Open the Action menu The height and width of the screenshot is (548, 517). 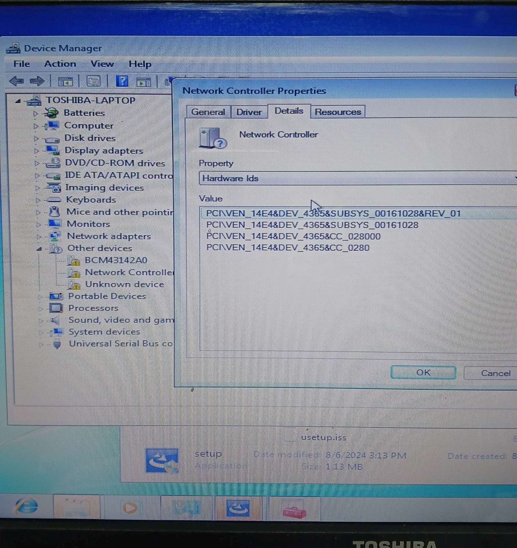[x=60, y=64]
